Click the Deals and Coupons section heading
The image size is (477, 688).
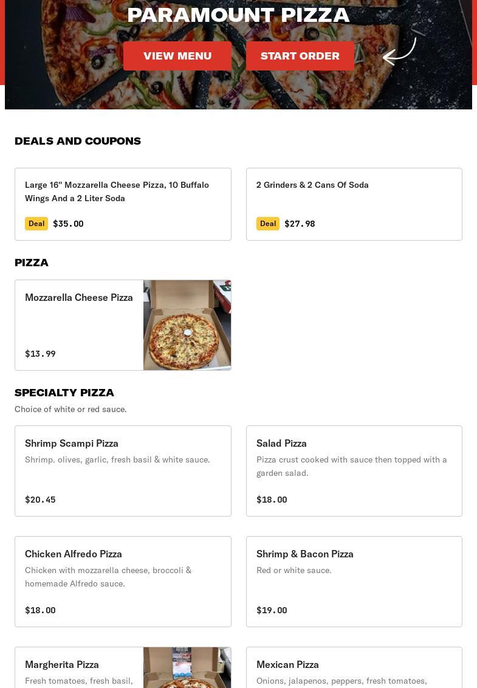pos(78,141)
